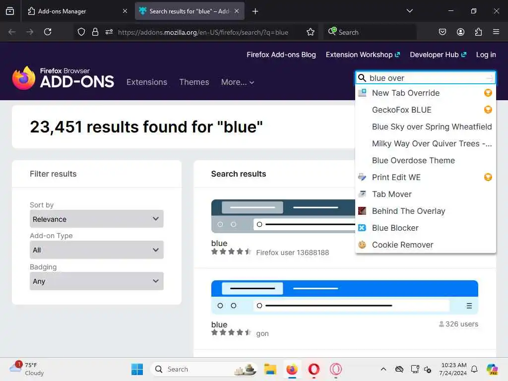This screenshot has height=381, width=508.
Task: Open the clock showing 10:23 AM
Action: 453,369
